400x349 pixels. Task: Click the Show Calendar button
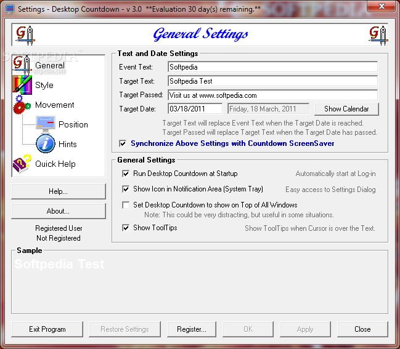click(x=346, y=109)
